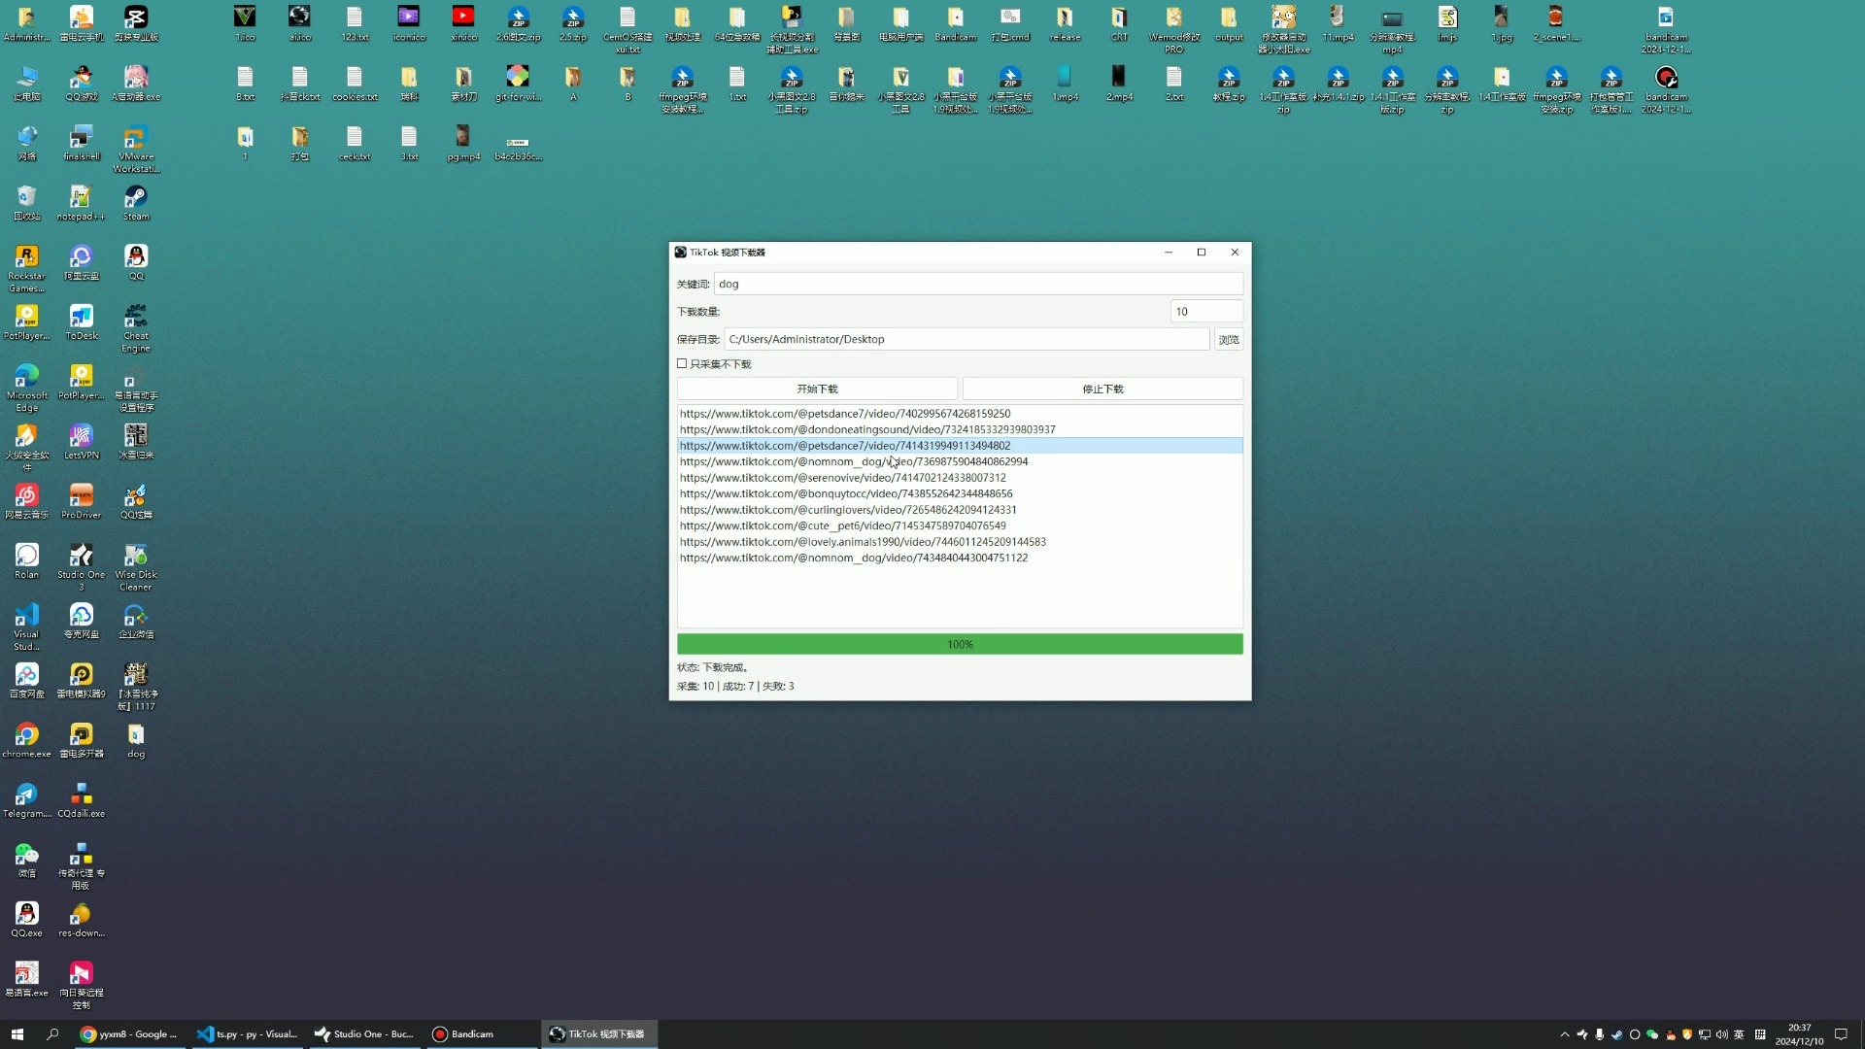Open the release folder icon

click(1065, 23)
